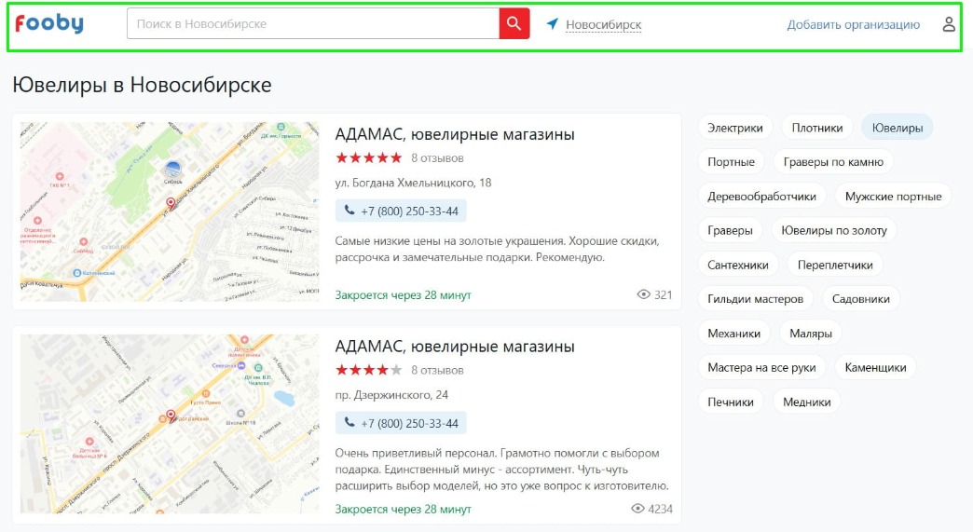Select the Печники category tag
This screenshot has height=532, width=973.
[x=731, y=402]
